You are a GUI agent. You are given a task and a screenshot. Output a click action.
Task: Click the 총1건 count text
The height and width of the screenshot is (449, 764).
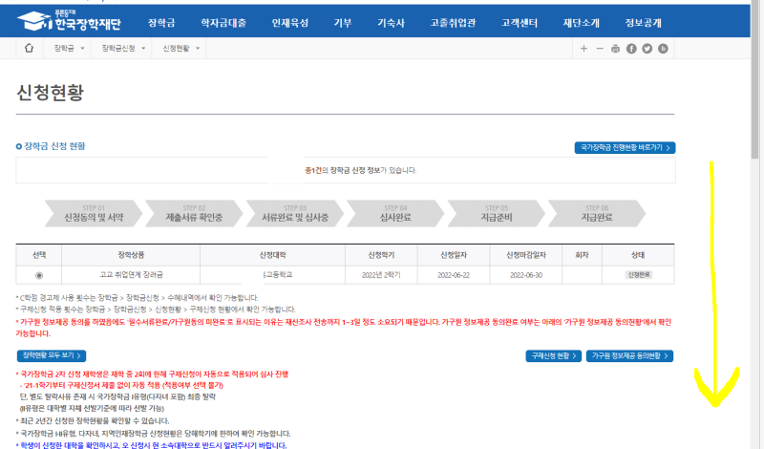tap(313, 170)
